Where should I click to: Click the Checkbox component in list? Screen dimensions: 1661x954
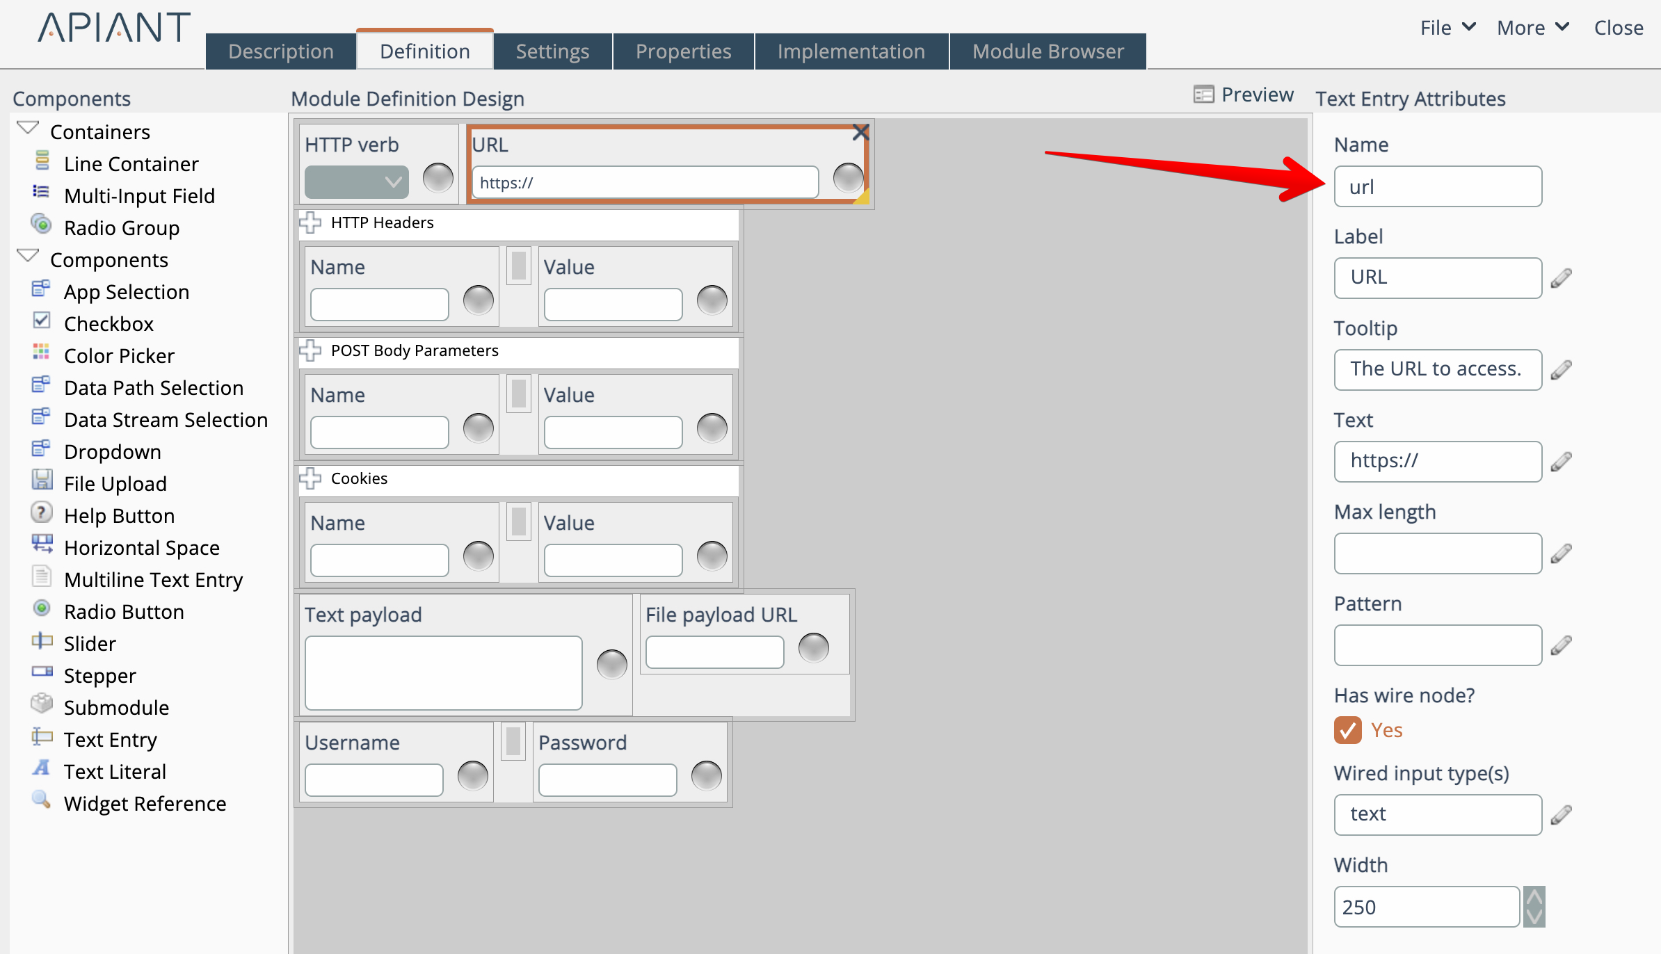109,324
